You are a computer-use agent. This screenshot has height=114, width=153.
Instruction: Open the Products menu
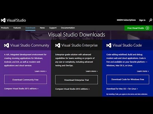[5, 28]
